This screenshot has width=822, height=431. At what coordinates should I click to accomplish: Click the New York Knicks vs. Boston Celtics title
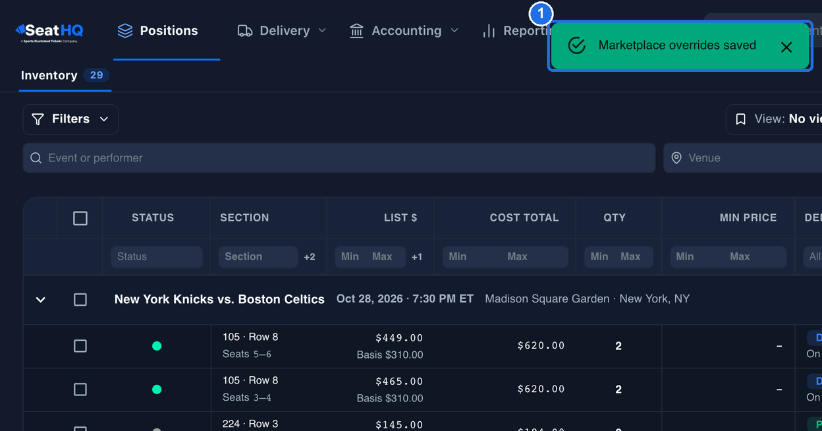tap(219, 299)
